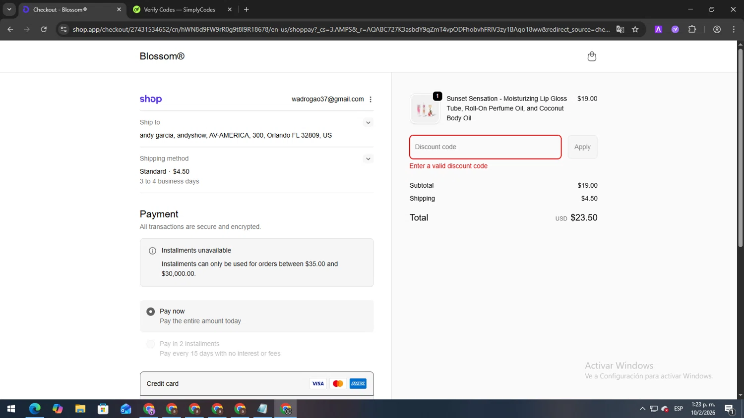The width and height of the screenshot is (744, 418).
Task: Open the tab search dropdown
Action: pos(9,9)
